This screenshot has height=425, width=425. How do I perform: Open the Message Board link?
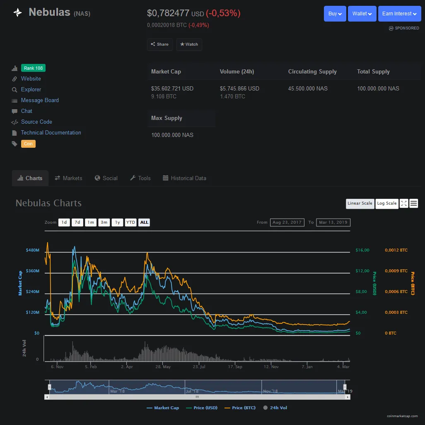(x=40, y=100)
